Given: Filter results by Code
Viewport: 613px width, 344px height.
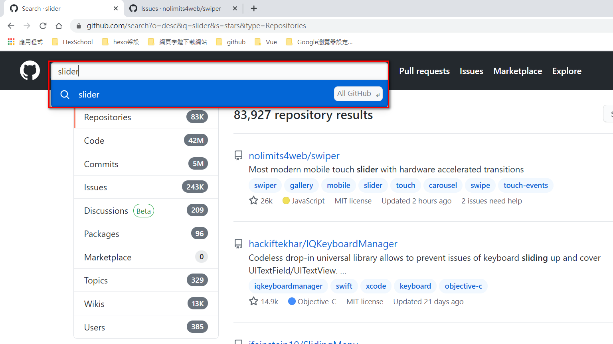Looking at the screenshot, I should (146, 141).
